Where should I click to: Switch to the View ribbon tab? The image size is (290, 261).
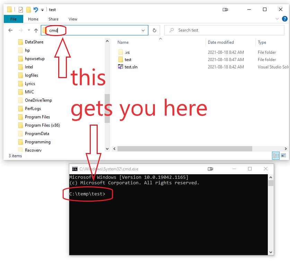(x=73, y=19)
